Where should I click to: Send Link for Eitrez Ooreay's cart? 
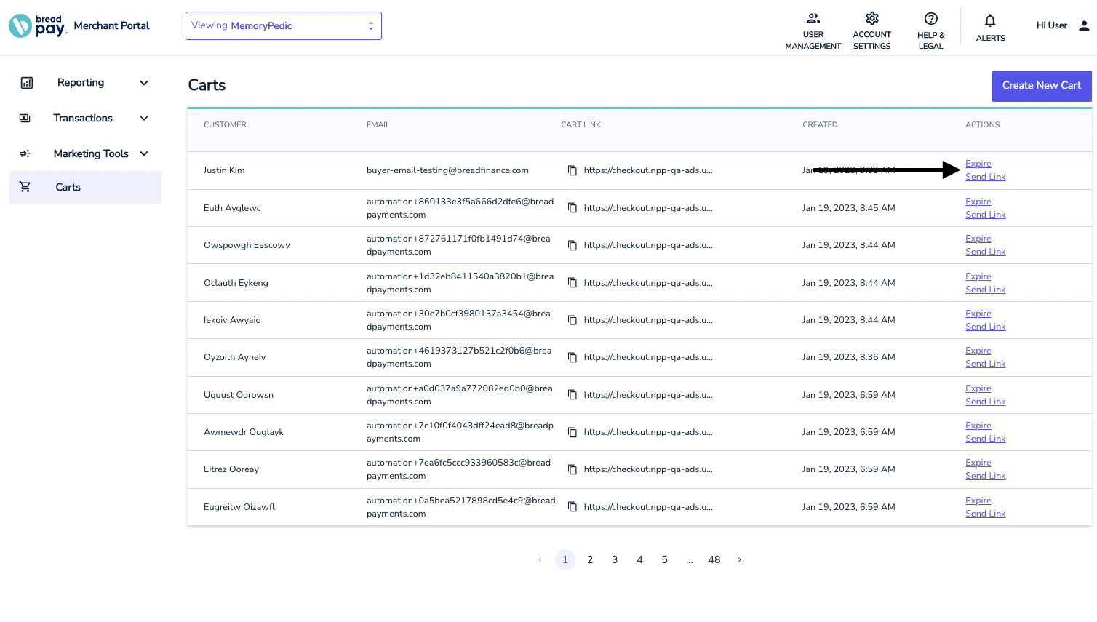(x=985, y=476)
